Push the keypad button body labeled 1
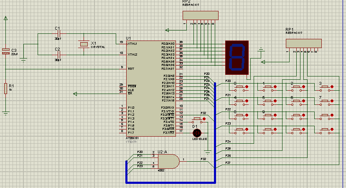 [268, 88]
